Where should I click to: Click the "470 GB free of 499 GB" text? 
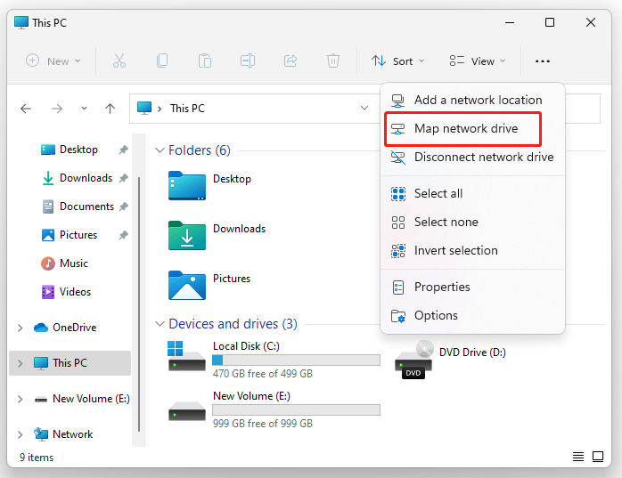click(263, 374)
